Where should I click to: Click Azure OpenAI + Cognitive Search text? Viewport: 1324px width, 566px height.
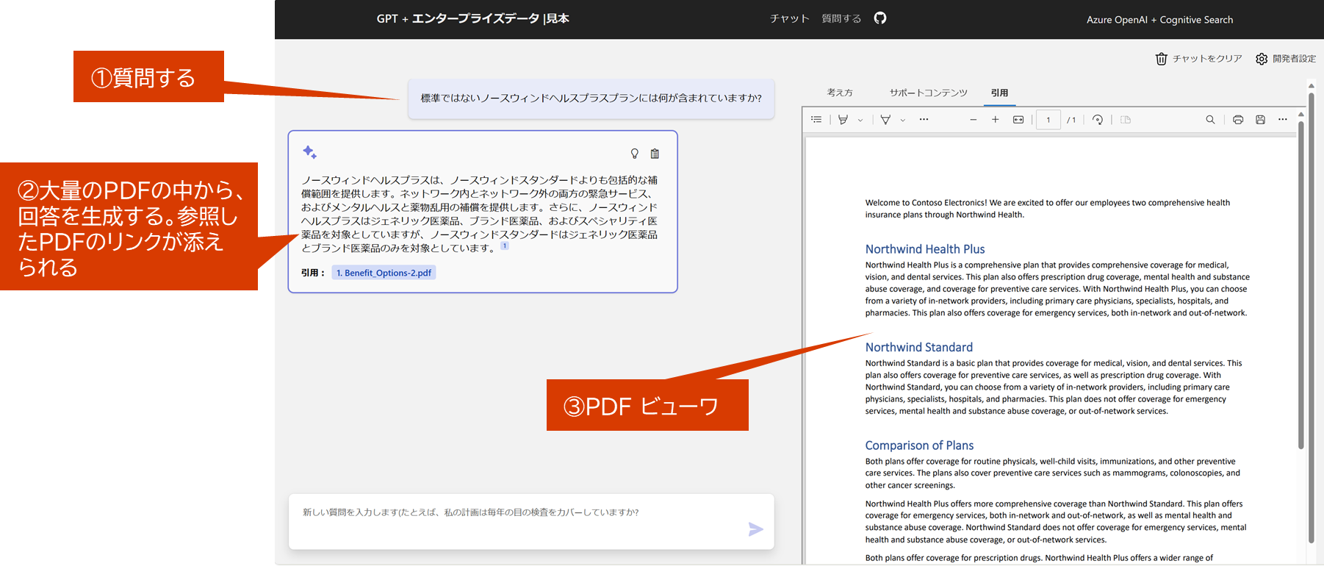point(1159,20)
